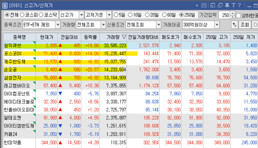
Task: Open help with the question mark icon
Action: click(239, 5)
